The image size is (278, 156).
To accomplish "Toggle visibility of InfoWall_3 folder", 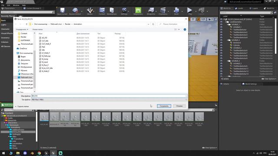I will 221,61.
